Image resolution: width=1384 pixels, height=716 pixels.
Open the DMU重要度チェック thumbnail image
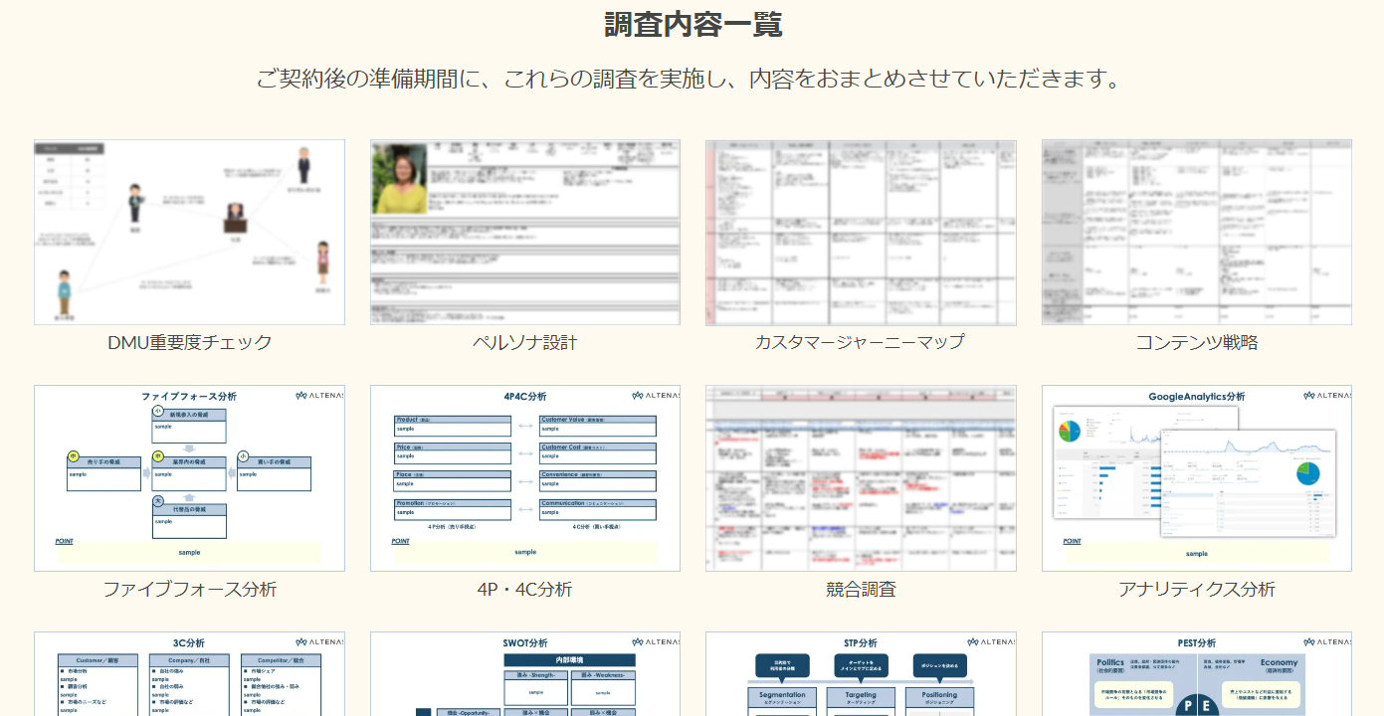(189, 232)
